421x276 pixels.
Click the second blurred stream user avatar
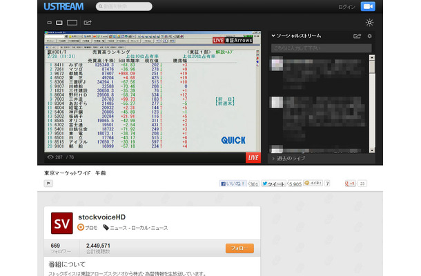277,103
